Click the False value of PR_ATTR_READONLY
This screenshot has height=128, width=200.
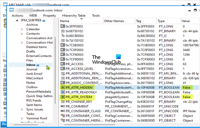[187, 92]
